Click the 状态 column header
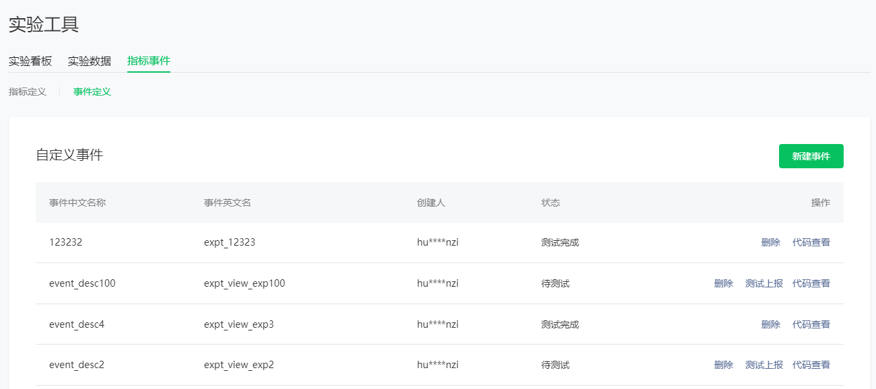 pyautogui.click(x=551, y=203)
